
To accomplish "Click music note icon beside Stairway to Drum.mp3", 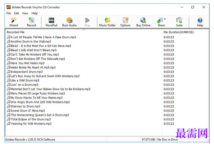I will coord(9,106).
